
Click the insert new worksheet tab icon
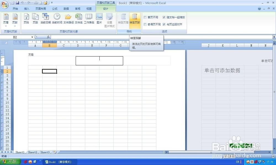[x=55, y=152]
